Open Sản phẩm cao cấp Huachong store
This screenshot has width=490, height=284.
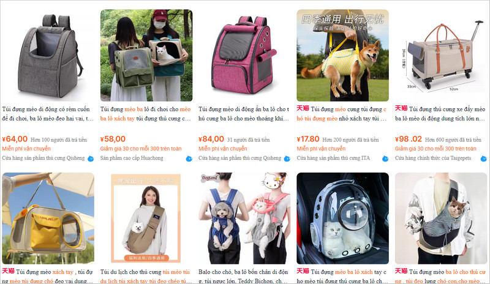click(132, 158)
